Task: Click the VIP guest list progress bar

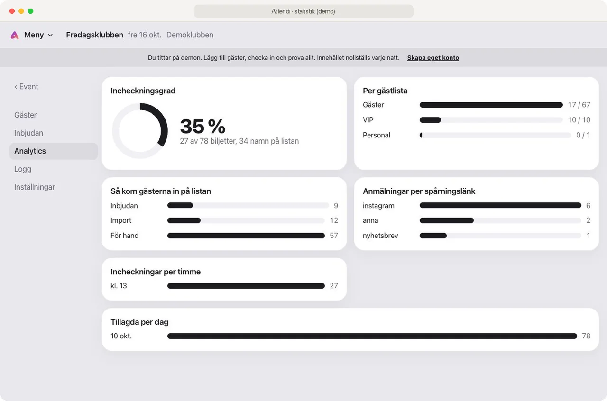Action: coord(491,120)
